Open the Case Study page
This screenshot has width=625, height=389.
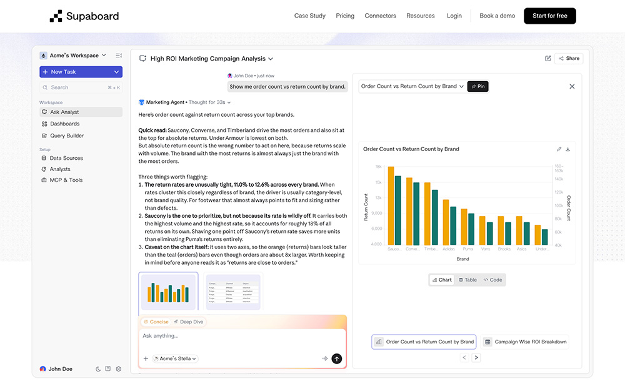pyautogui.click(x=310, y=16)
